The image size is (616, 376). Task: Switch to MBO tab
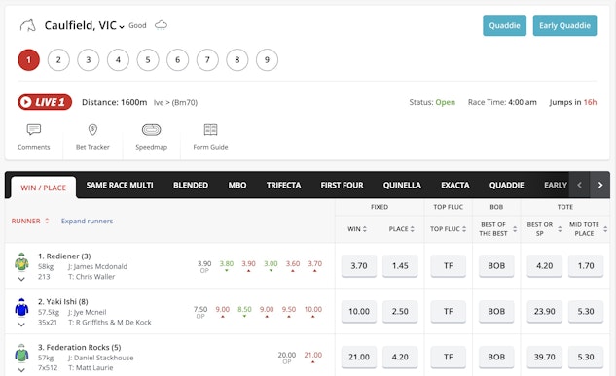tap(237, 185)
